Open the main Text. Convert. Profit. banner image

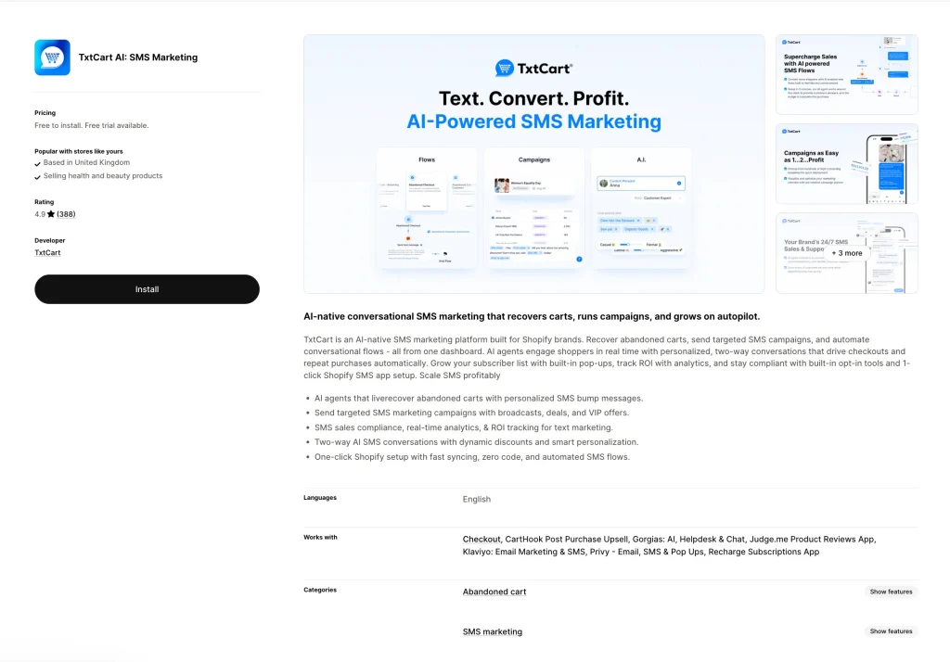533,163
